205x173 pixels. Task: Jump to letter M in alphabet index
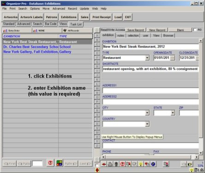pyautogui.click(x=97, y=88)
